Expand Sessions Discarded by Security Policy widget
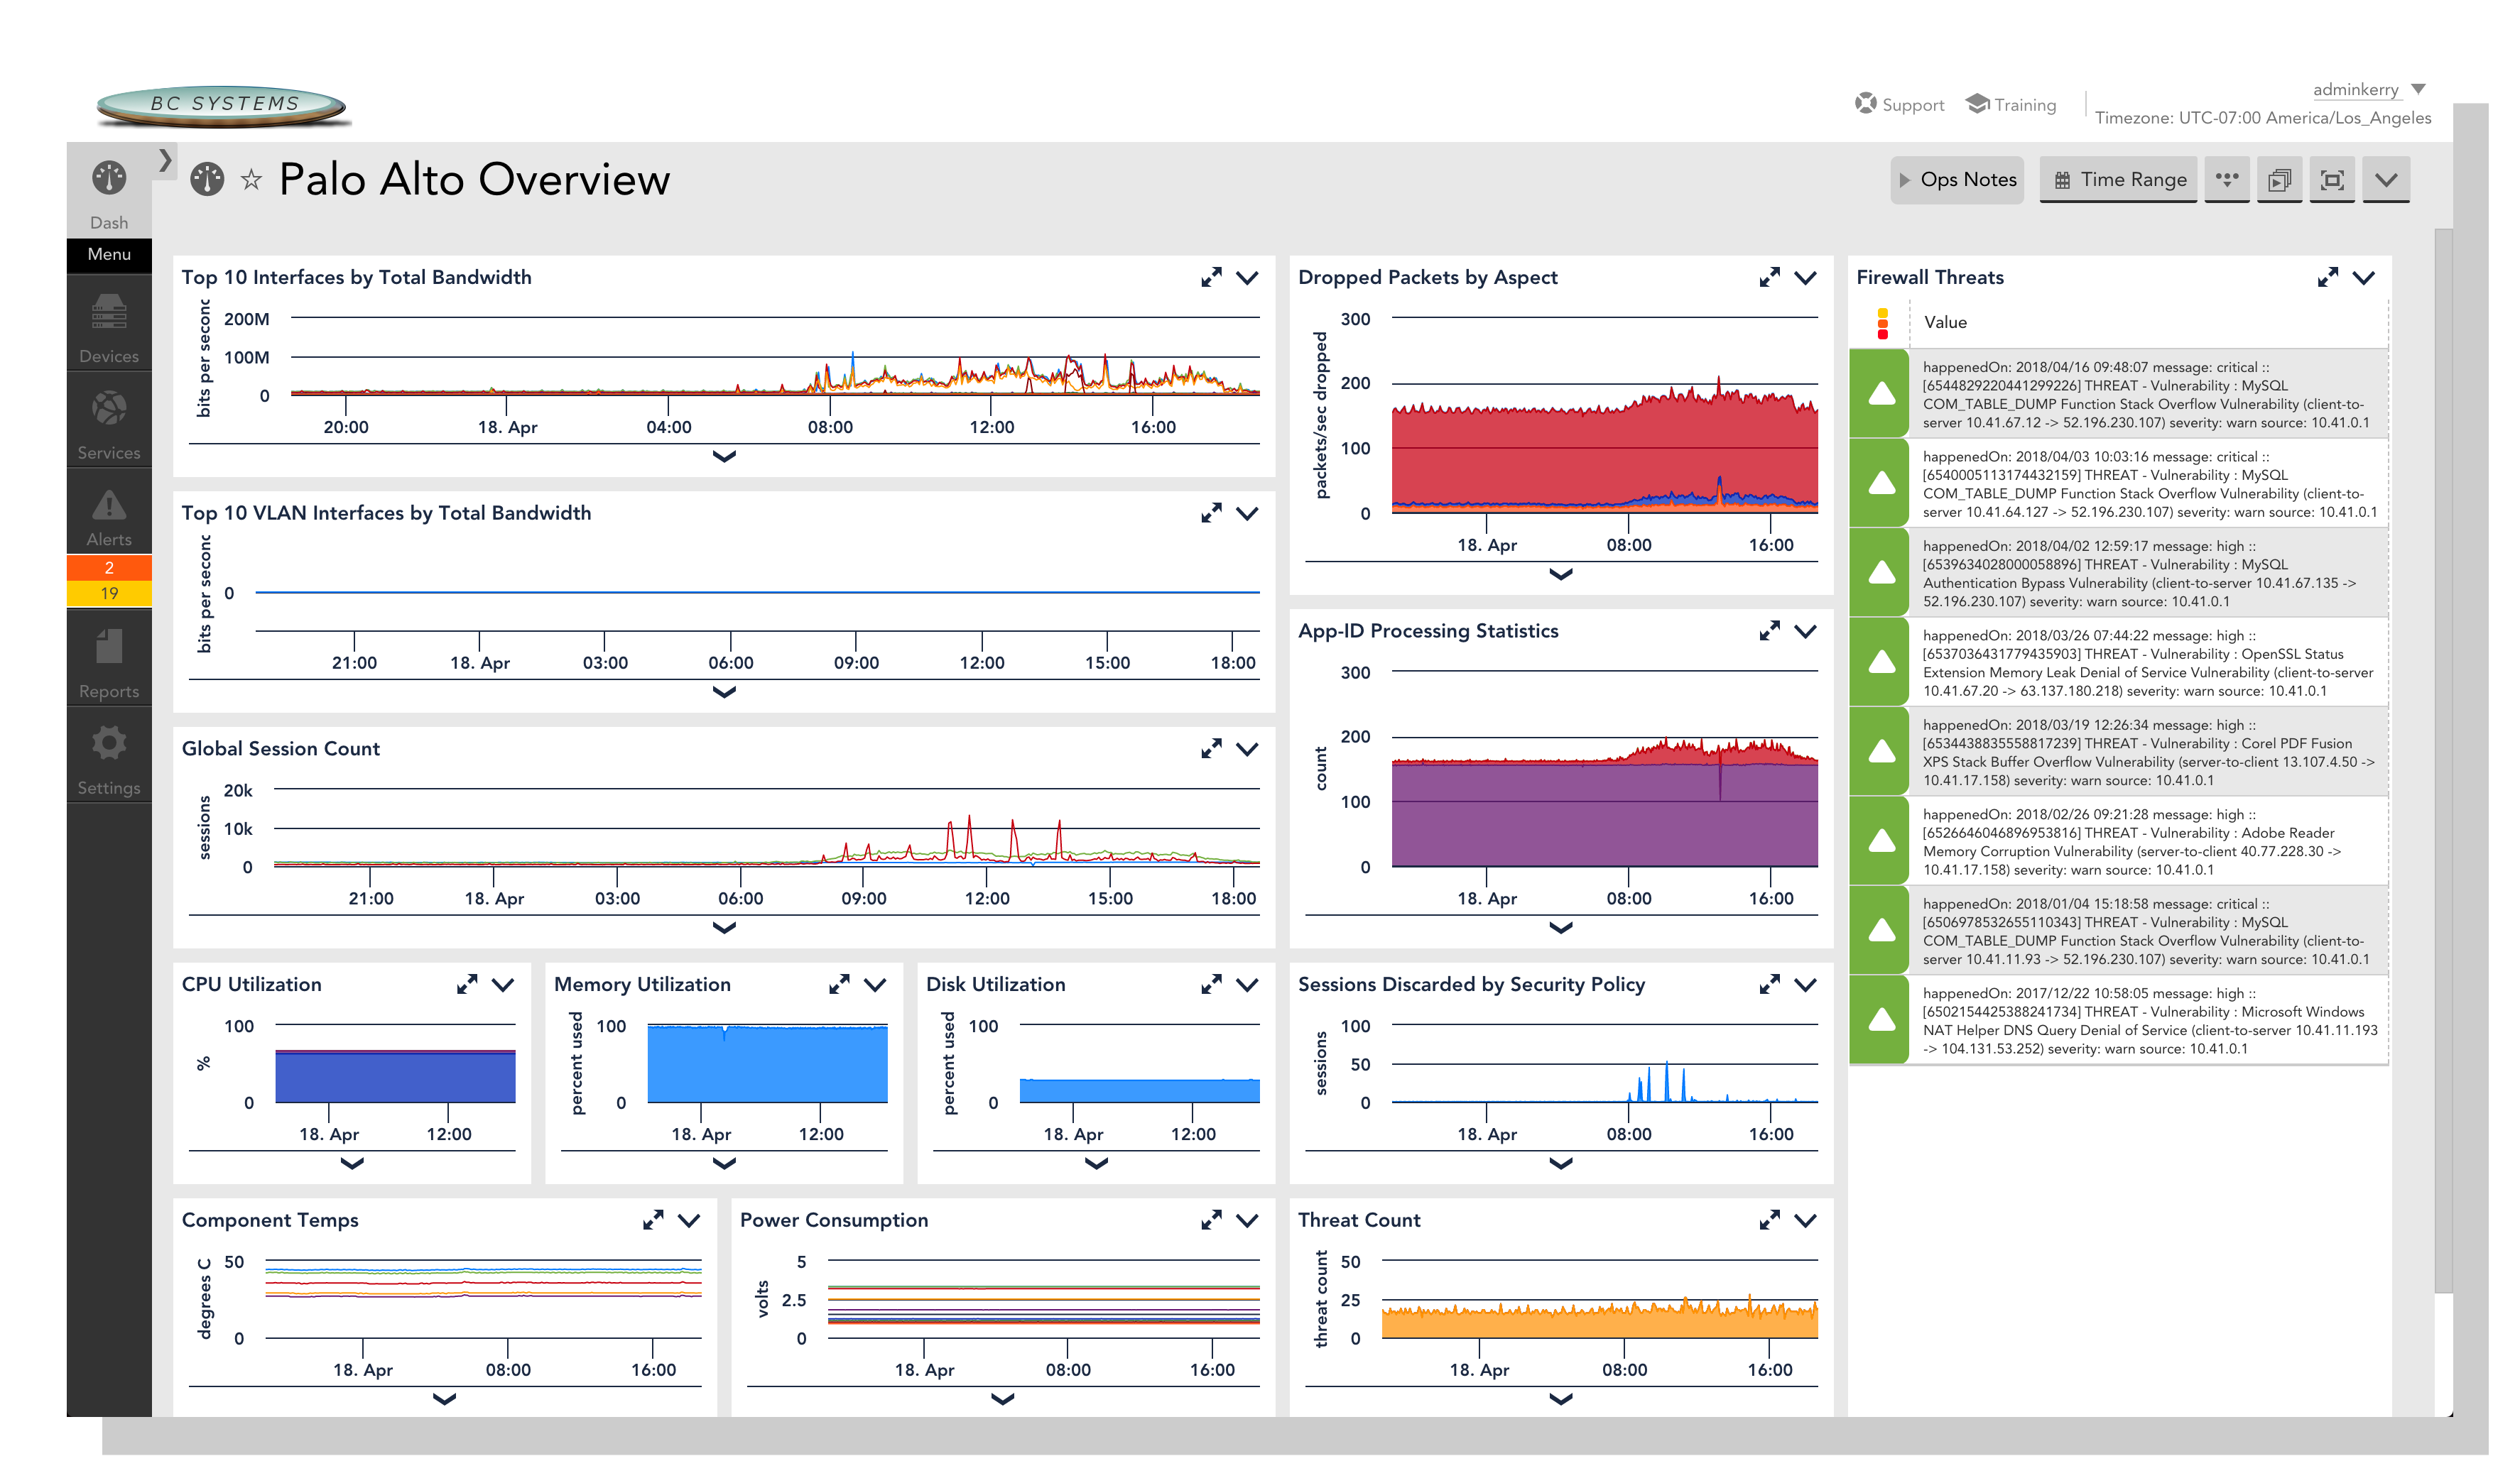The width and height of the screenshot is (2520, 1483). [1769, 985]
